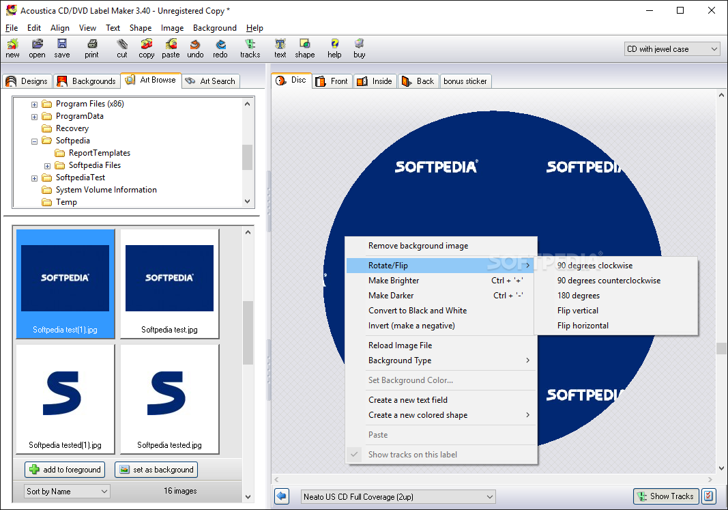Select the Front label tab
Viewport: 728px width, 510px height.
(332, 81)
